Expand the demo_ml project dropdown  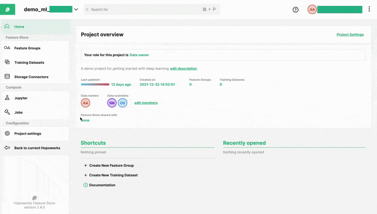[x=76, y=9]
